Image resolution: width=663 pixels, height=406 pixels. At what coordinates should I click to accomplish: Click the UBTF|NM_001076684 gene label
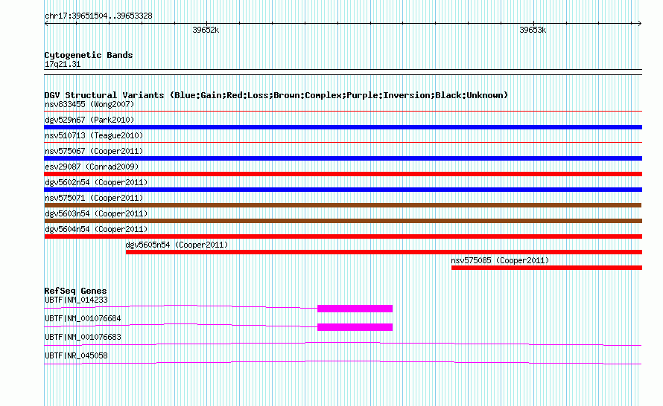pos(83,319)
